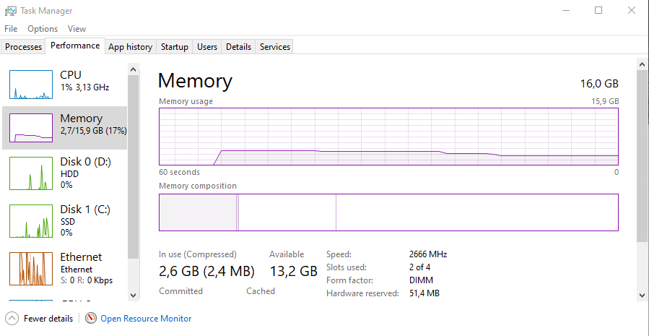Screen dimensions: 649x336
Task: Click the Resource Monitor icon
Action: click(91, 318)
